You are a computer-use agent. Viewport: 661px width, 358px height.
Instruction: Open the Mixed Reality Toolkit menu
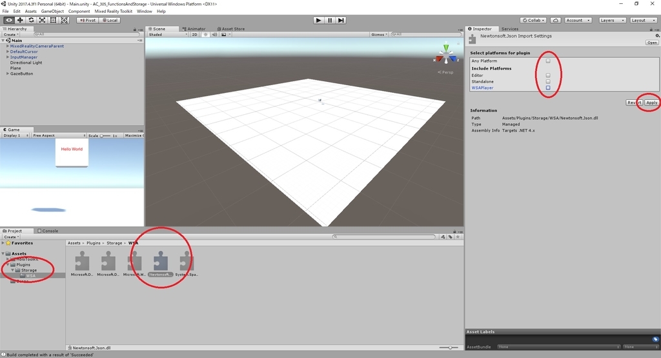coord(113,12)
